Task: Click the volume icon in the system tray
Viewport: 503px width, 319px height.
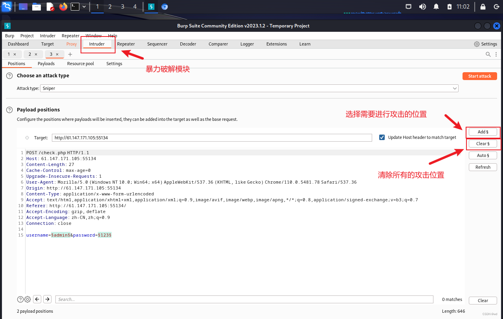Action: 422,6
